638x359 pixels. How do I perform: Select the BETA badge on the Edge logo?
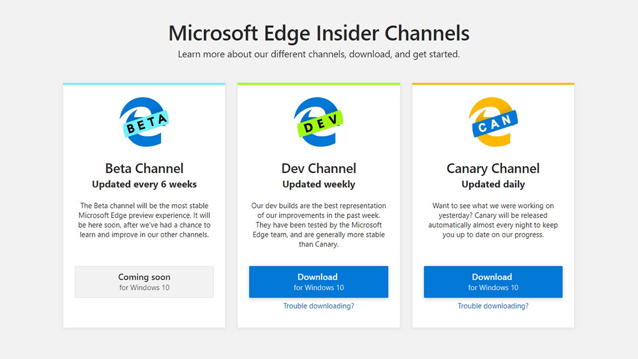tap(146, 123)
